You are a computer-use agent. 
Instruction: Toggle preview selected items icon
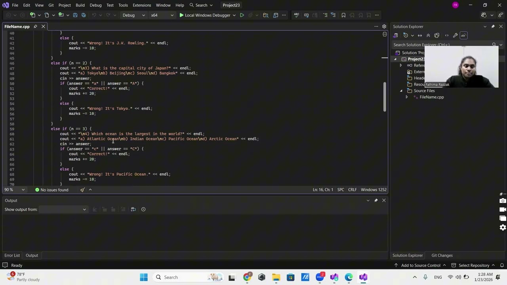(463, 35)
